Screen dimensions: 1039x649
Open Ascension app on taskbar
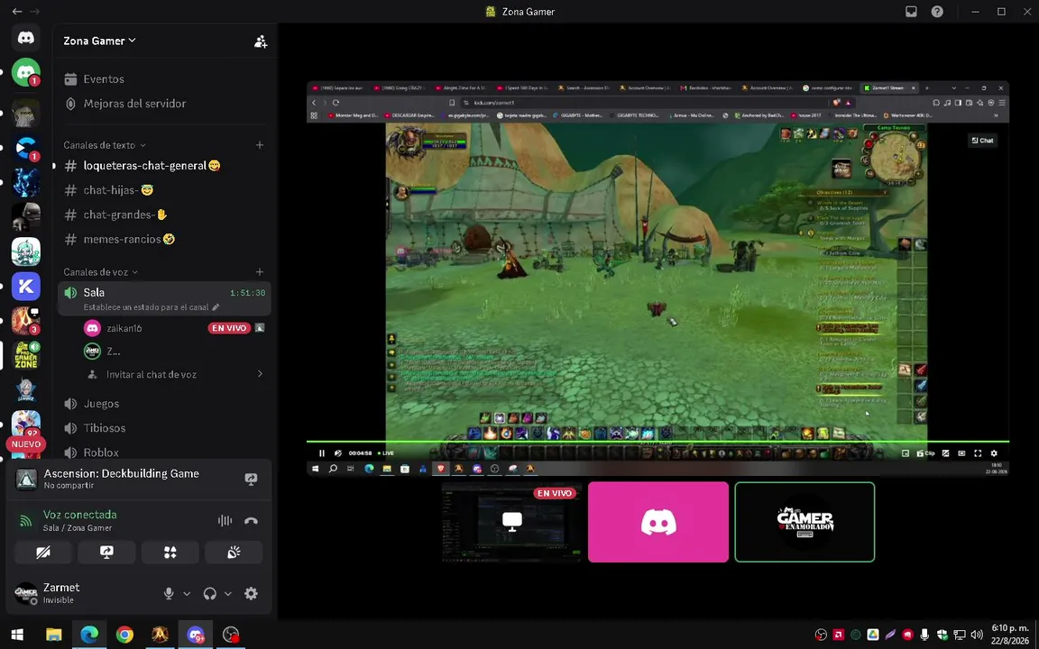point(160,635)
